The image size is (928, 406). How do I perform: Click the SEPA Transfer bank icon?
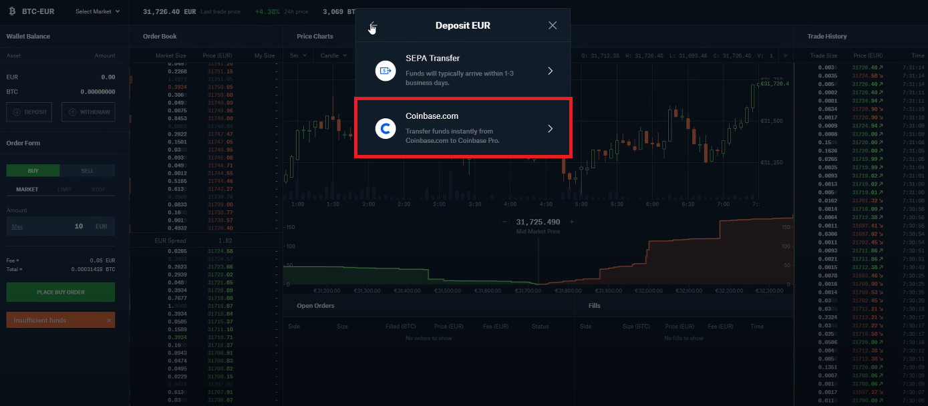385,71
